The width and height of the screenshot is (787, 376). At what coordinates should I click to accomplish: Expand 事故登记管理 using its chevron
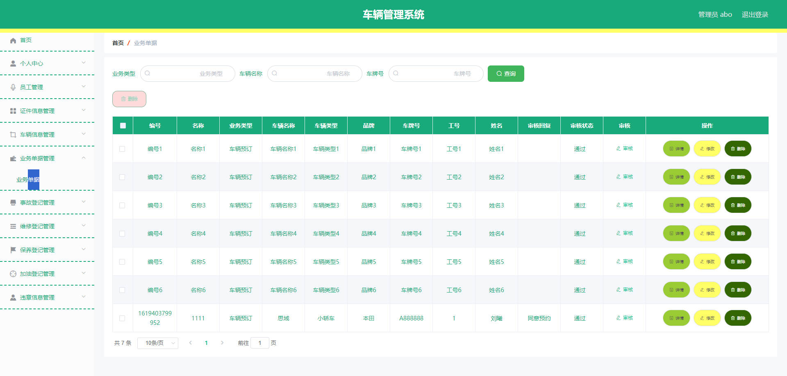click(84, 202)
